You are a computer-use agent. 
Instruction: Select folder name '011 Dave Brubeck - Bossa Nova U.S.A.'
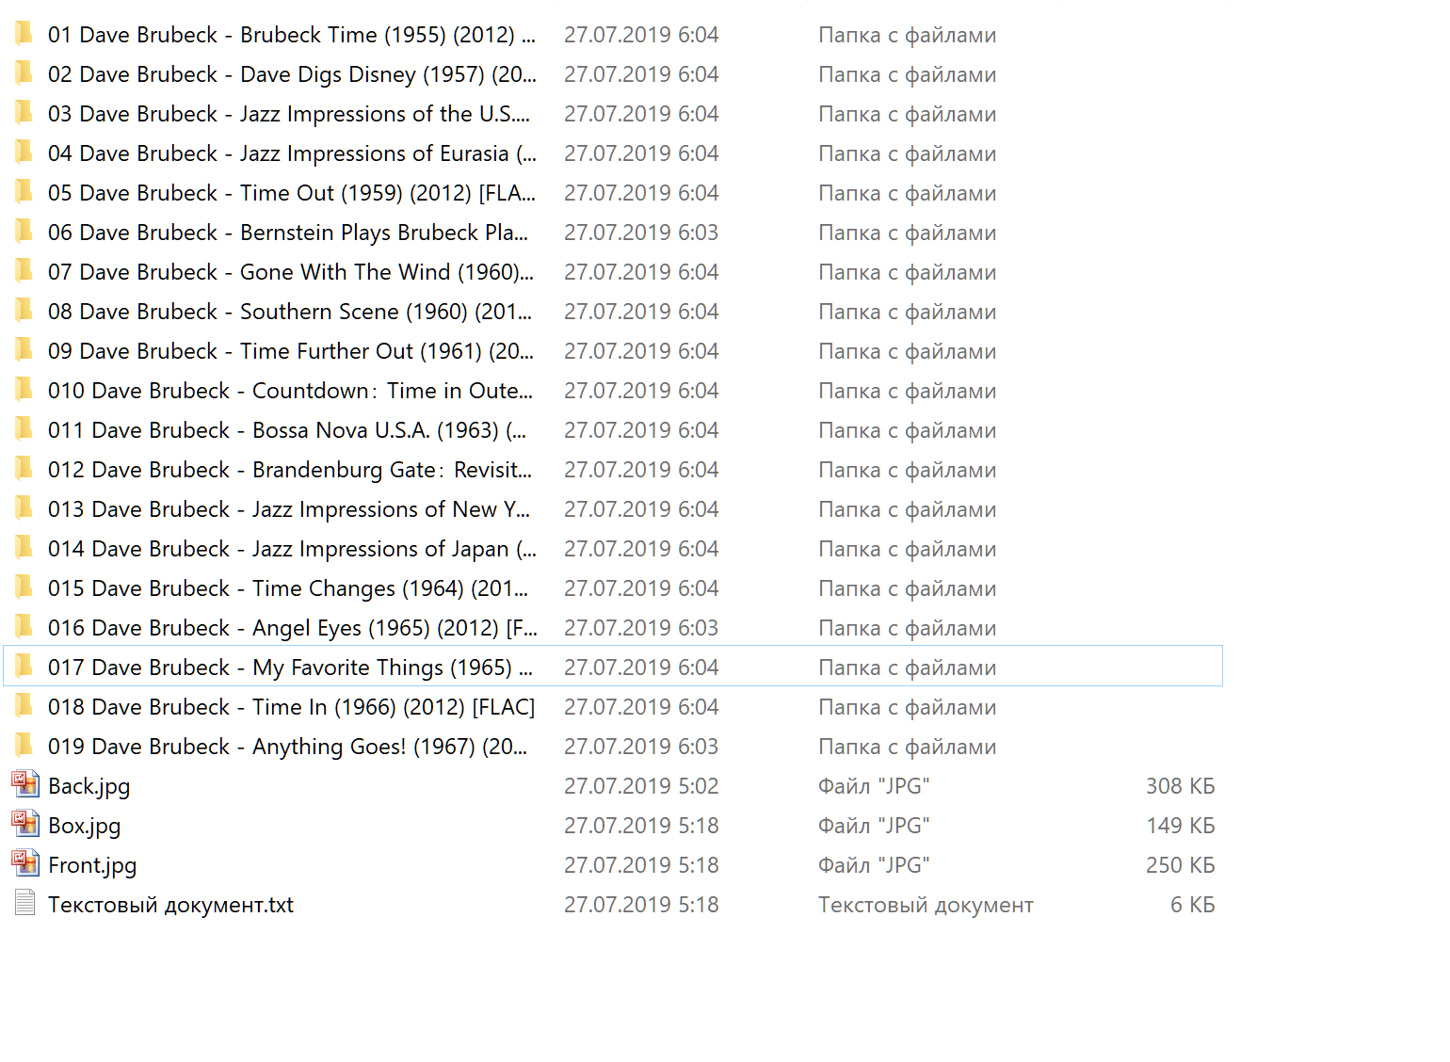pos(287,430)
